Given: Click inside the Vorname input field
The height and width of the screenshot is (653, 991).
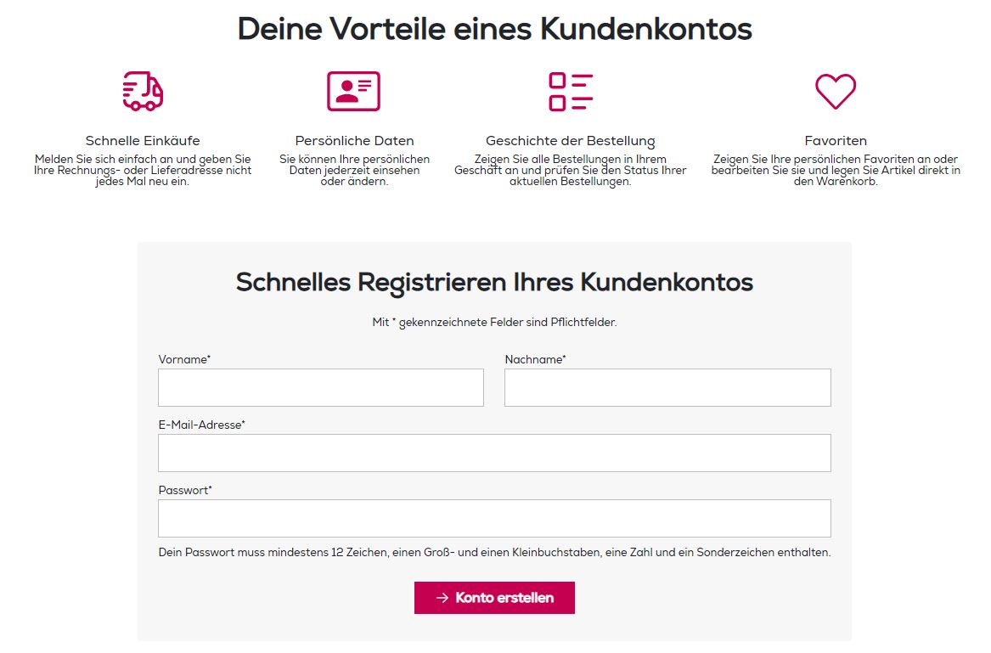Looking at the screenshot, I should coord(320,387).
